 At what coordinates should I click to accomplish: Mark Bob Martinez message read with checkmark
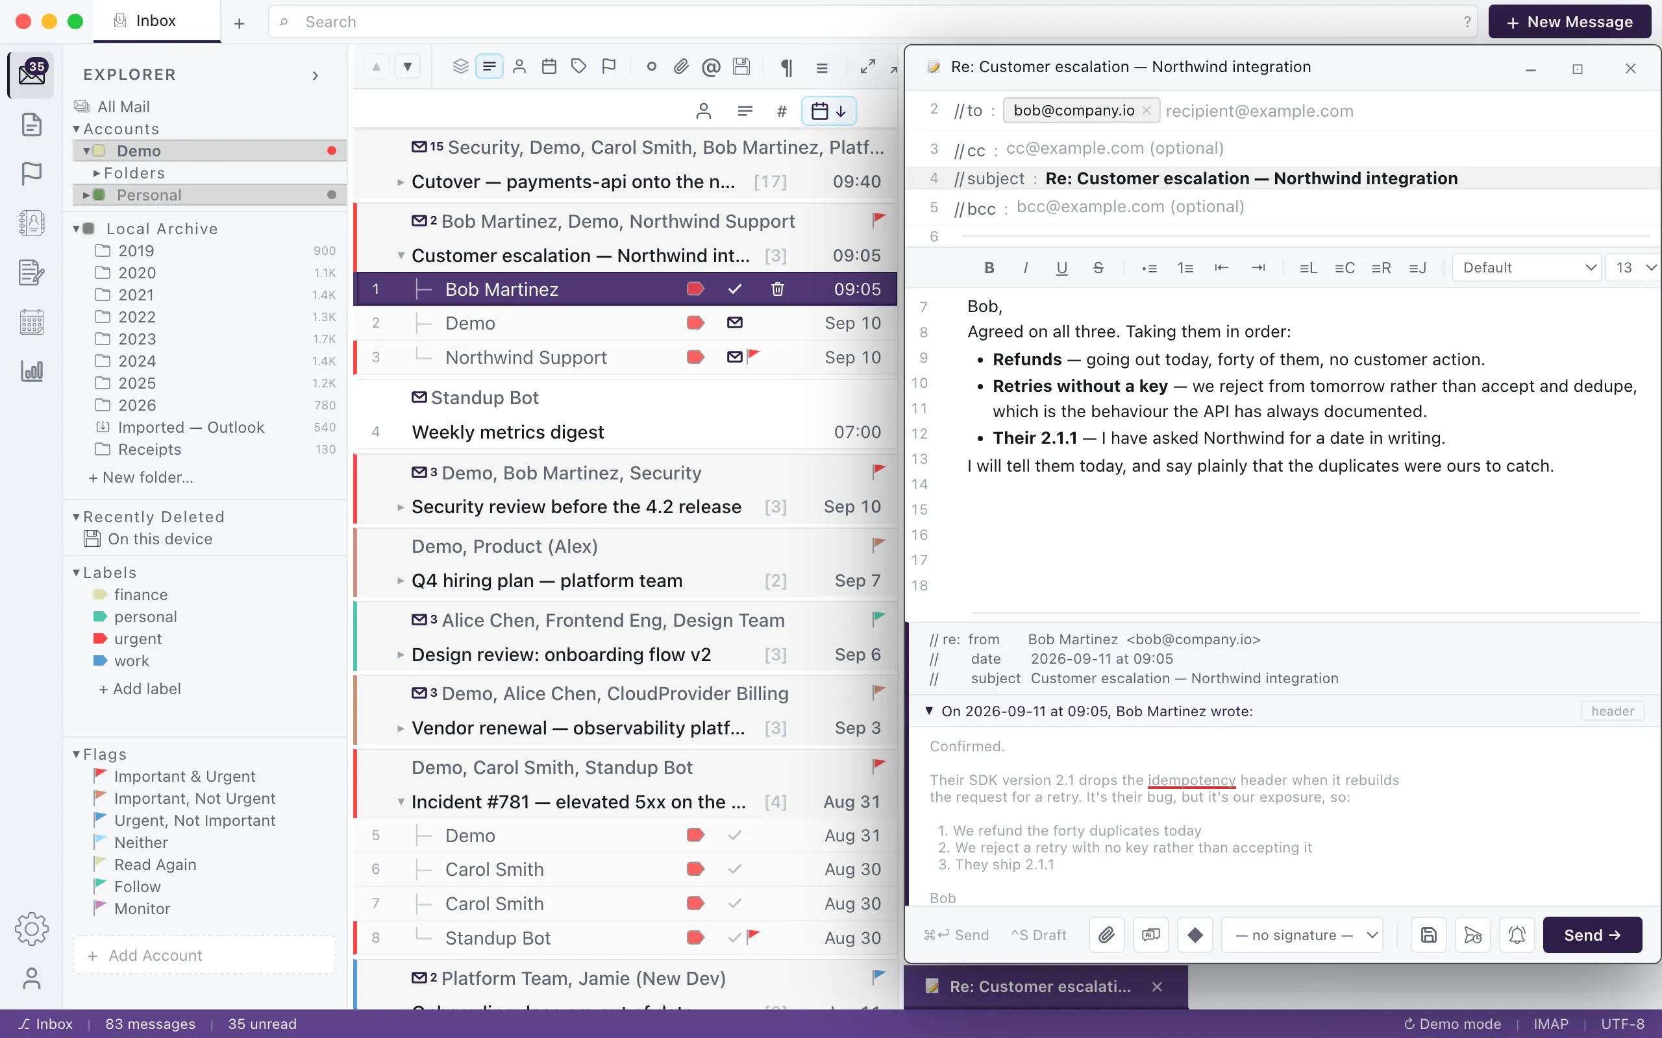click(735, 289)
